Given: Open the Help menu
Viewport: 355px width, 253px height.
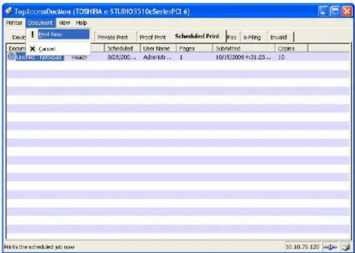Looking at the screenshot, I should pyautogui.click(x=81, y=23).
